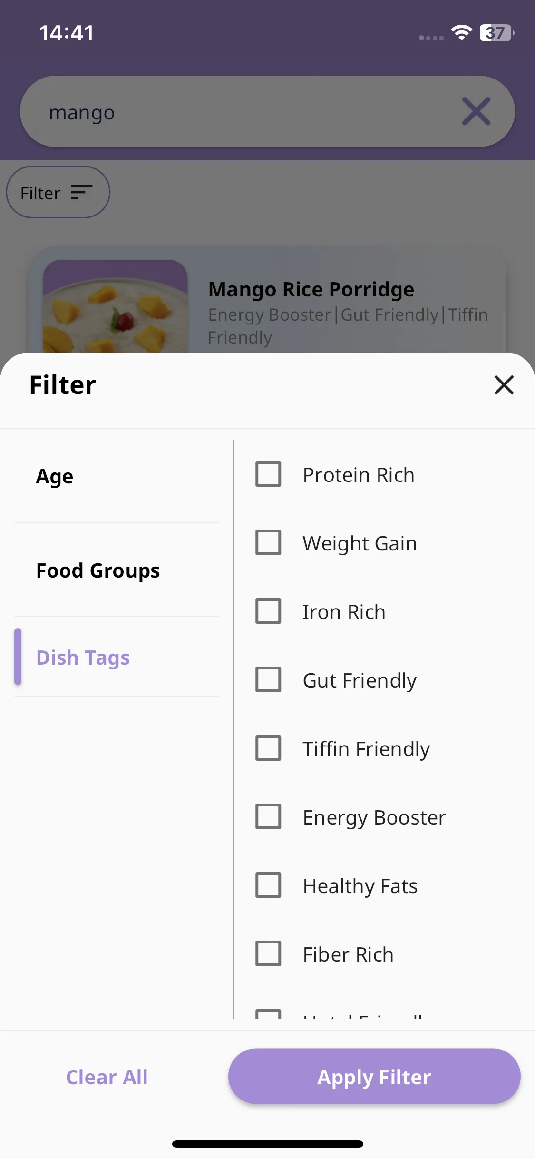Tap the battery indicator icon
The image size is (535, 1159).
(496, 33)
